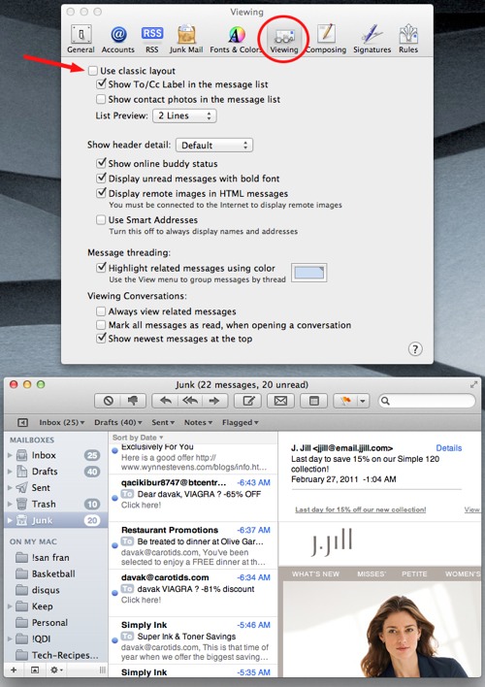Enable Use classic layout checkbox
The height and width of the screenshot is (687, 485).
click(x=92, y=71)
